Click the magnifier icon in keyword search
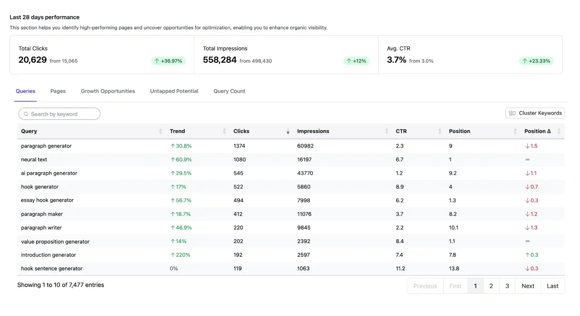 pyautogui.click(x=26, y=114)
